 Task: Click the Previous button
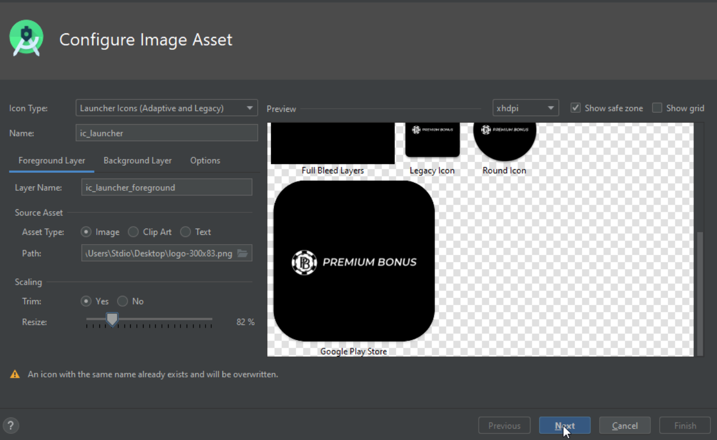pyautogui.click(x=504, y=426)
